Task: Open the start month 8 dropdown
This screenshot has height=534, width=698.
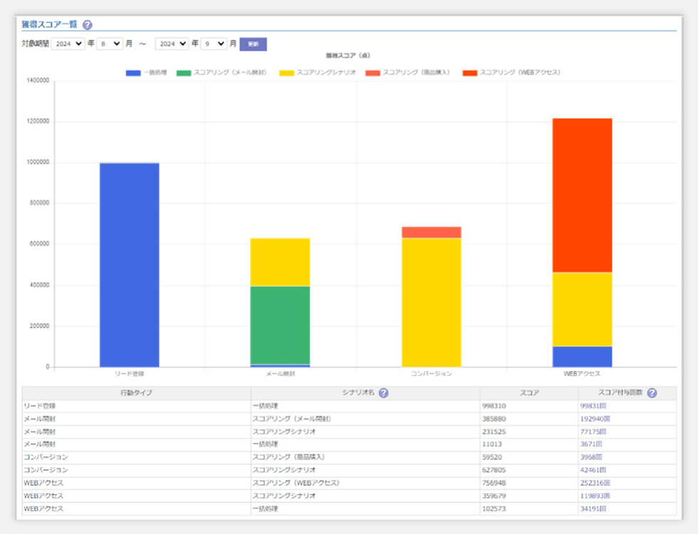Action: [110, 43]
